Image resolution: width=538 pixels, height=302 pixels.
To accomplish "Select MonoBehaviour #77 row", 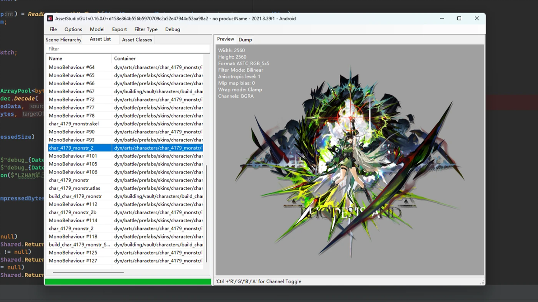I will point(125,108).
